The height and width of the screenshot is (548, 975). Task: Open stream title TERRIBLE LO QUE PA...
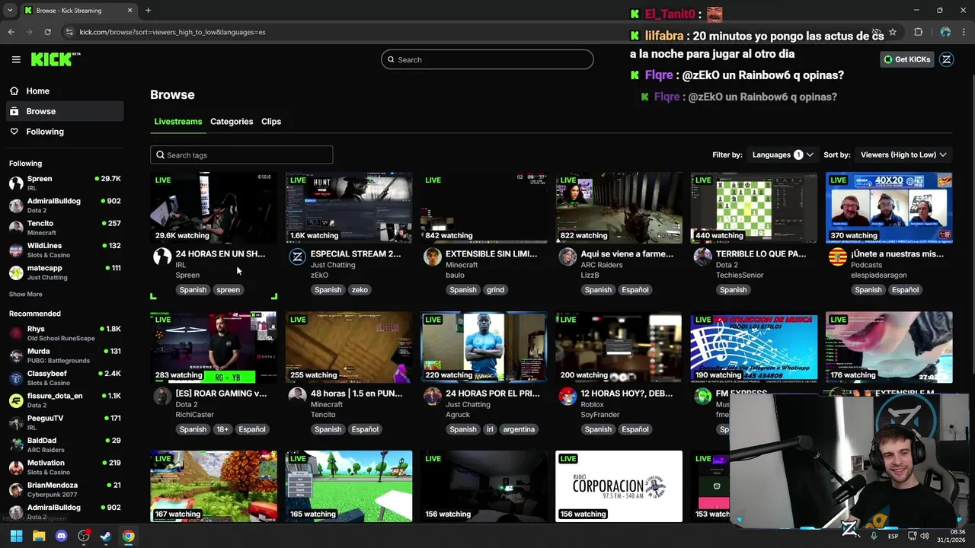761,254
